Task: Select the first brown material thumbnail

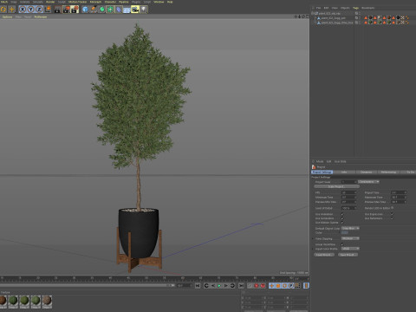Action: pyautogui.click(x=3, y=301)
